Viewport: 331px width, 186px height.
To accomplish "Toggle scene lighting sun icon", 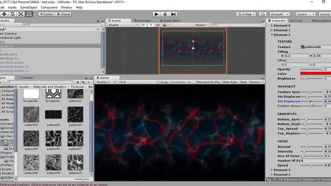I will 151,25.
